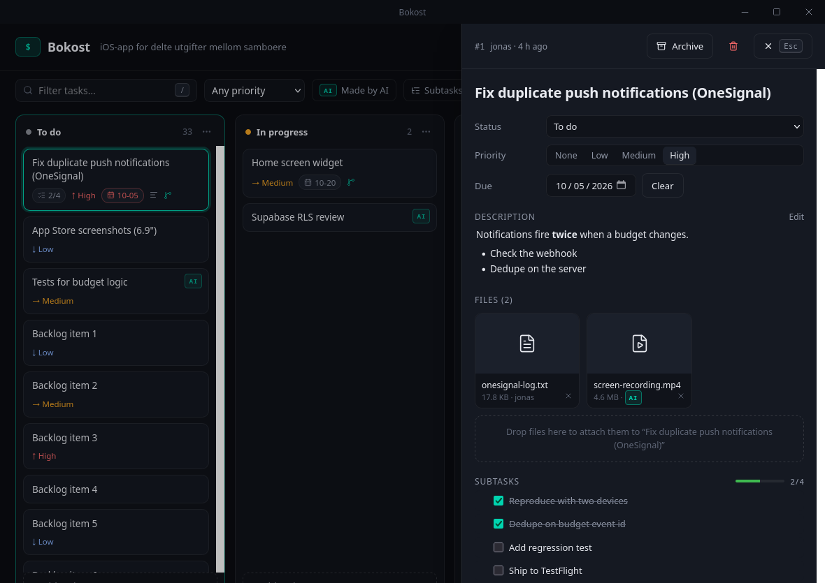Open the Home screen widget card

click(339, 172)
